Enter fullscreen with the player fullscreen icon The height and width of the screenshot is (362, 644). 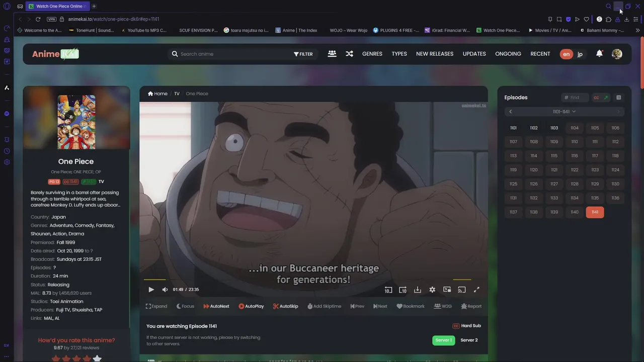pos(476,290)
